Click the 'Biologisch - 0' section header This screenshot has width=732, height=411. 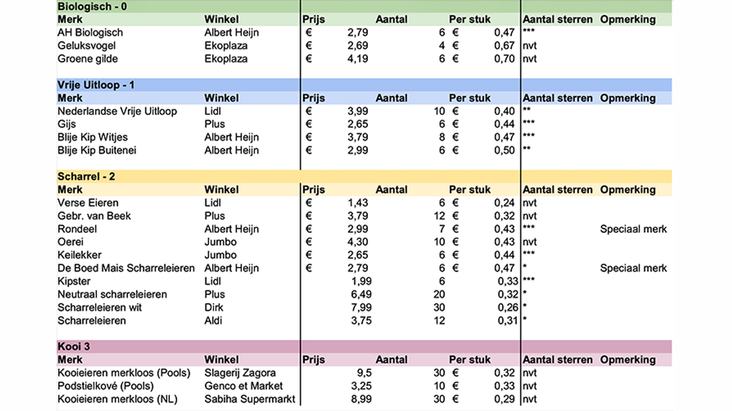point(92,6)
